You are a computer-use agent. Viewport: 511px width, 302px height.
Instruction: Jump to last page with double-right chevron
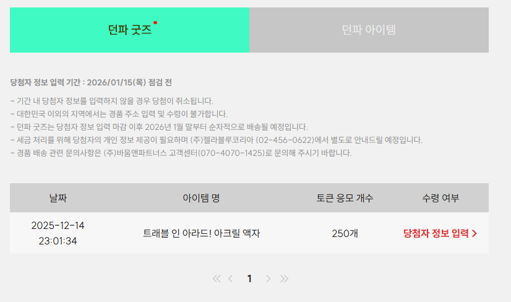point(284,278)
